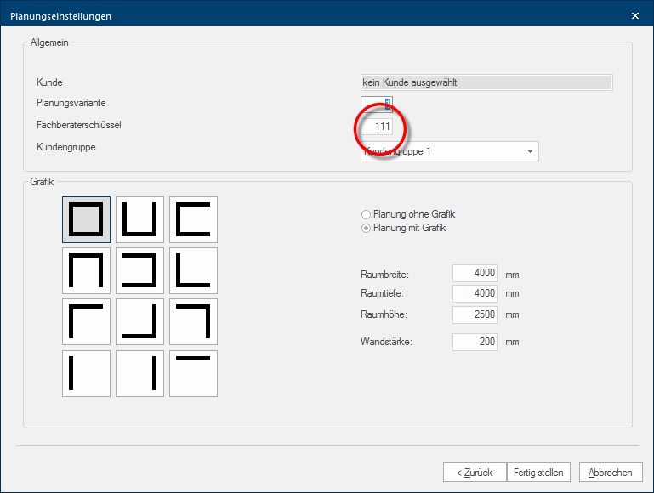
Task: Pick the top and left walls corner shape
Action: click(86, 322)
